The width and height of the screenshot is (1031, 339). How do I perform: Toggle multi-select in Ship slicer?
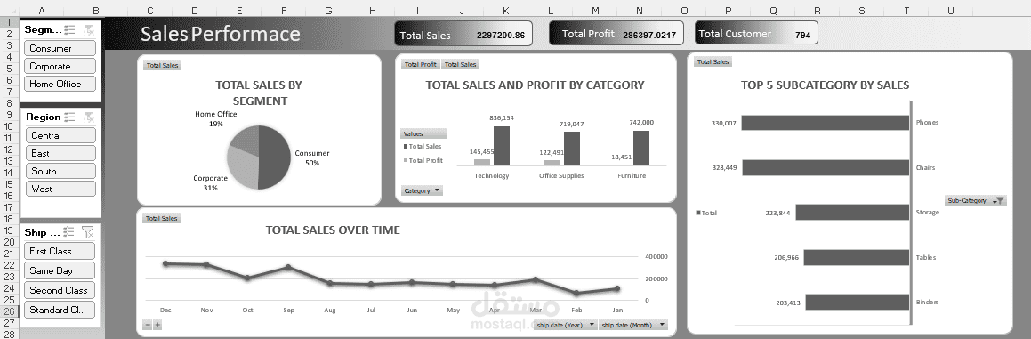68,231
